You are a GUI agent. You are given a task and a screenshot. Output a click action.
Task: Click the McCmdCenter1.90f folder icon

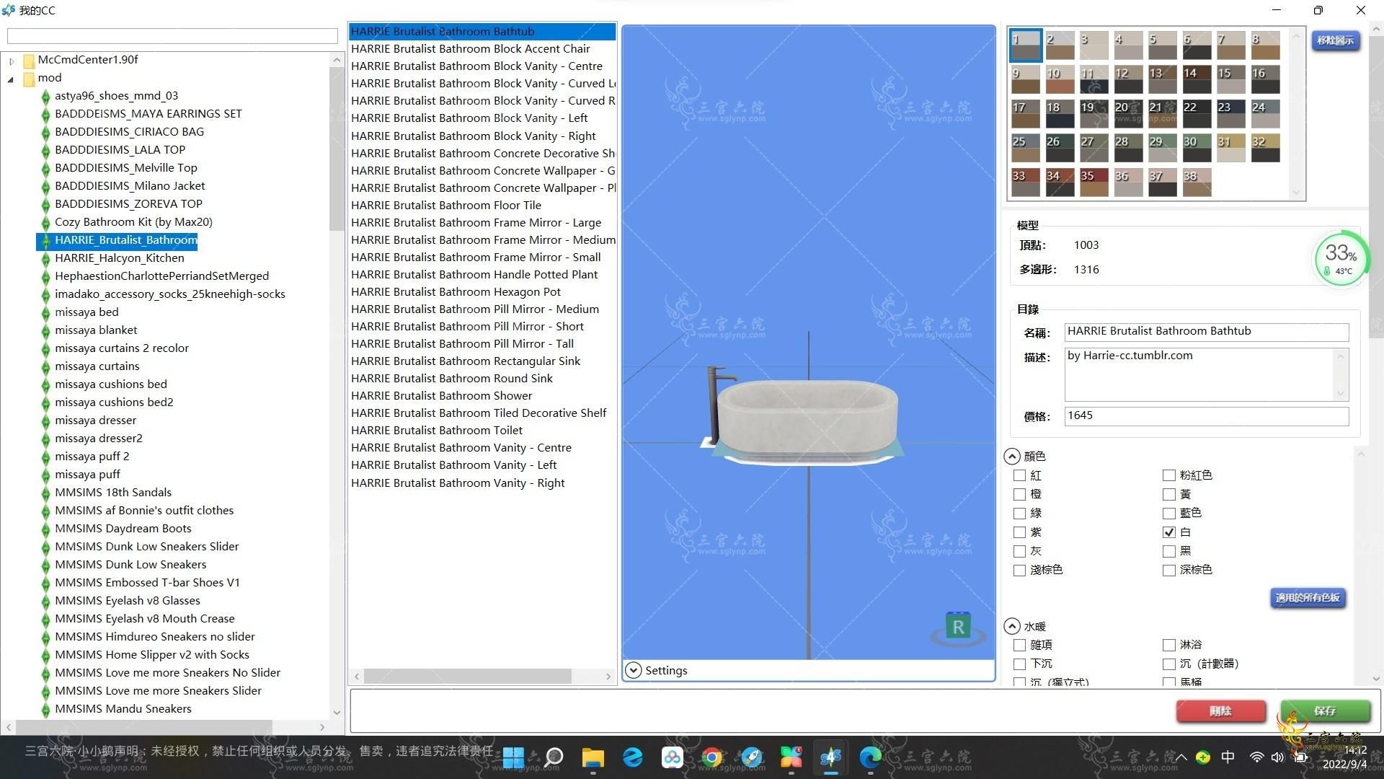tap(29, 60)
